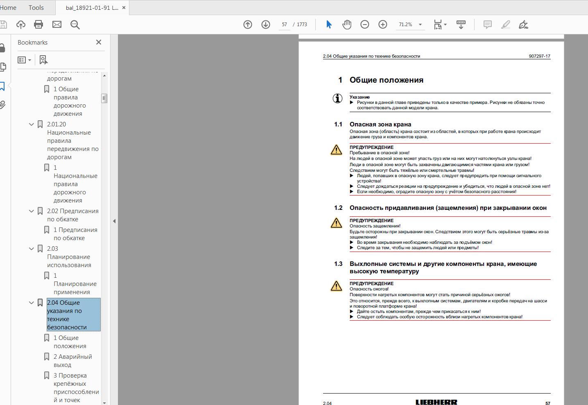This screenshot has width=588, height=405.
Task: Select the Highlight text tool
Action: (506, 25)
